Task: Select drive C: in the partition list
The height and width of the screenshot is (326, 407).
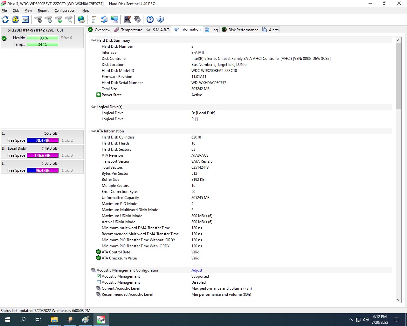Action: [x=42, y=137]
